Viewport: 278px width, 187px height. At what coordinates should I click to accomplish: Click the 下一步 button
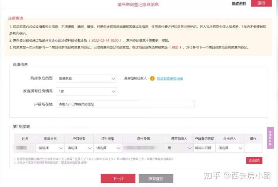pos(118,179)
